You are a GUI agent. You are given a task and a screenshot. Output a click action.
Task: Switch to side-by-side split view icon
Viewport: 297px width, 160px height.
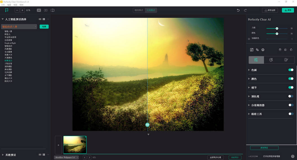click(x=46, y=10)
